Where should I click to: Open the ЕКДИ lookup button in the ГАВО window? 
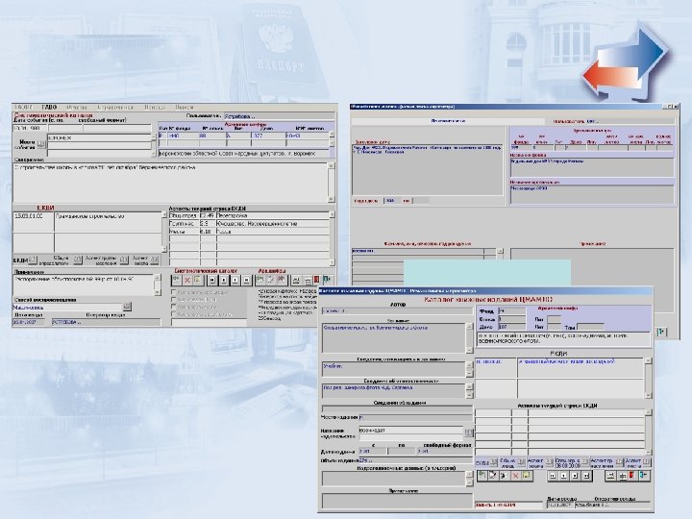pos(33,259)
